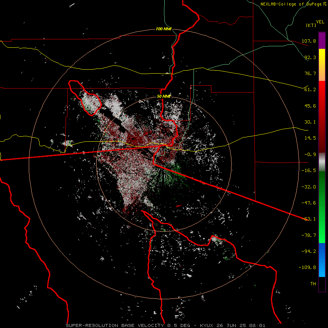Click the 76.7 velocity scale value
This screenshot has width=328, height=328.
click(x=310, y=73)
